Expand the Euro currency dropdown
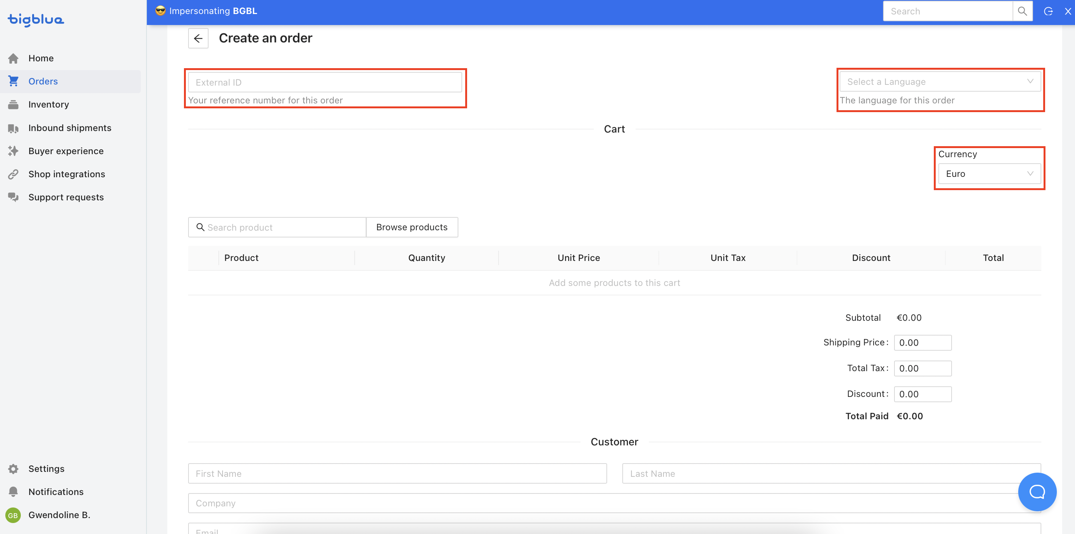Viewport: 1075px width, 534px height. (989, 174)
